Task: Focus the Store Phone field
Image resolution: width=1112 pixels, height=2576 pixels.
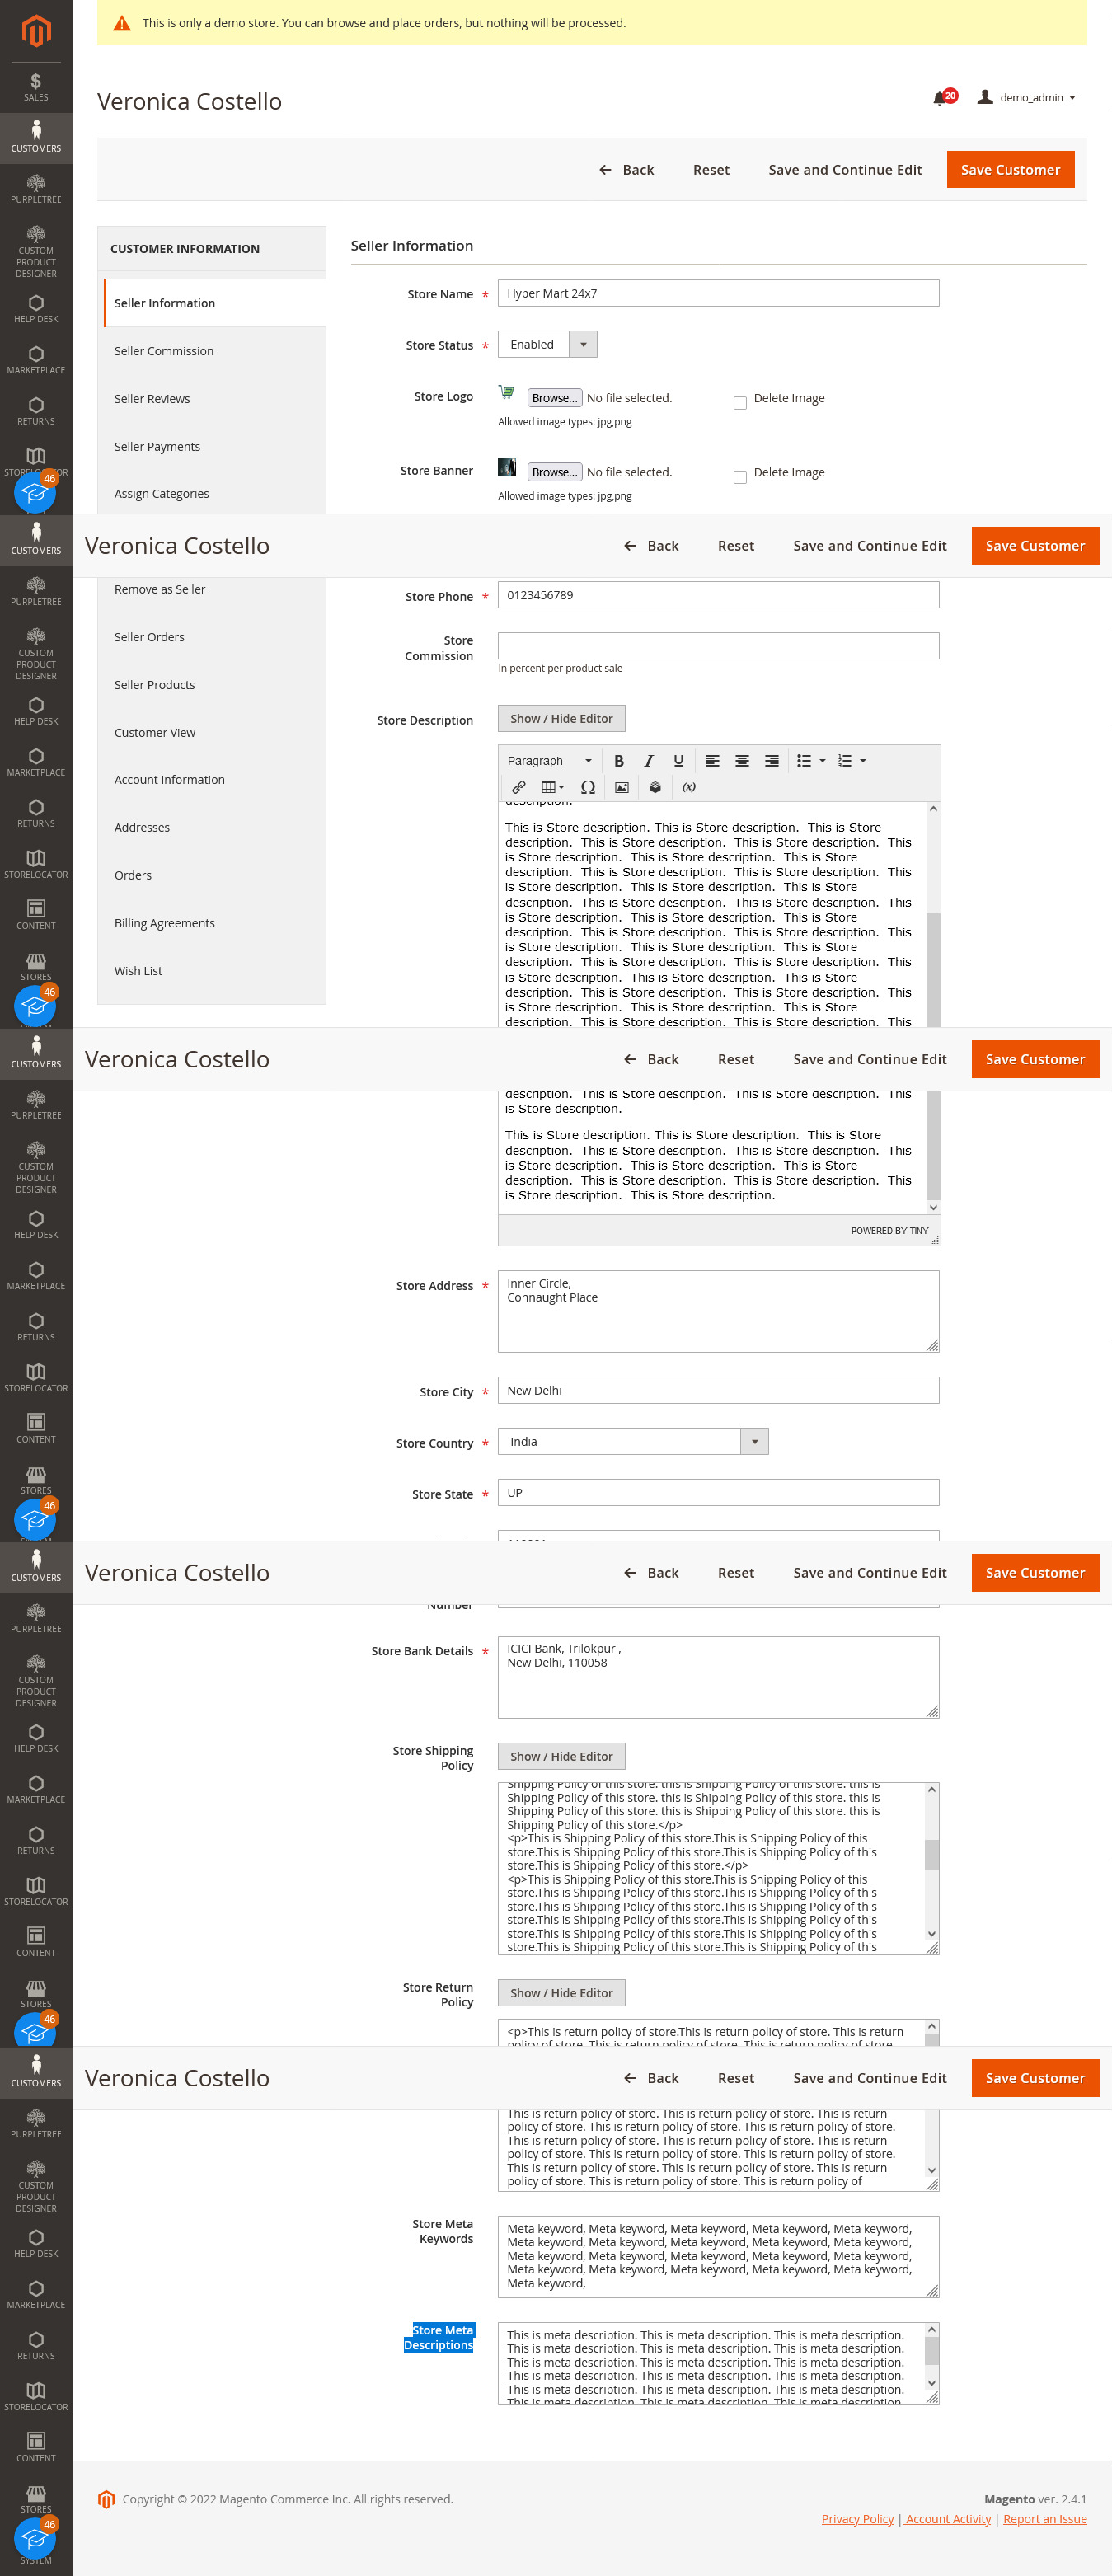Action: click(x=718, y=595)
